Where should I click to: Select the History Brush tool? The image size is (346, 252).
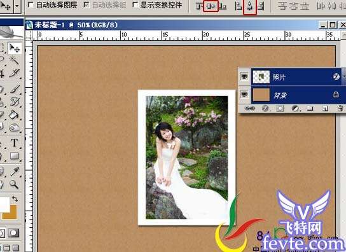click(15, 102)
